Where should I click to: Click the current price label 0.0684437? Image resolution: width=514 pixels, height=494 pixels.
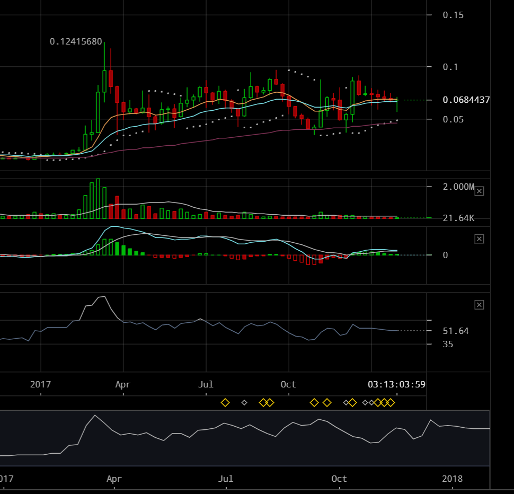coord(466,100)
